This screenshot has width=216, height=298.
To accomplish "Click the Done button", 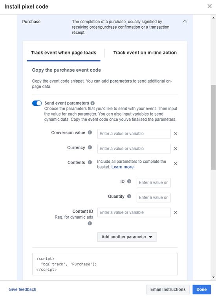I will click(201, 289).
